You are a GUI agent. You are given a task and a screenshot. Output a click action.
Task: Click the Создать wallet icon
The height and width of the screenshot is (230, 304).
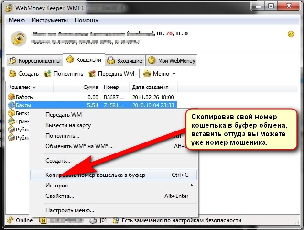click(x=12, y=74)
